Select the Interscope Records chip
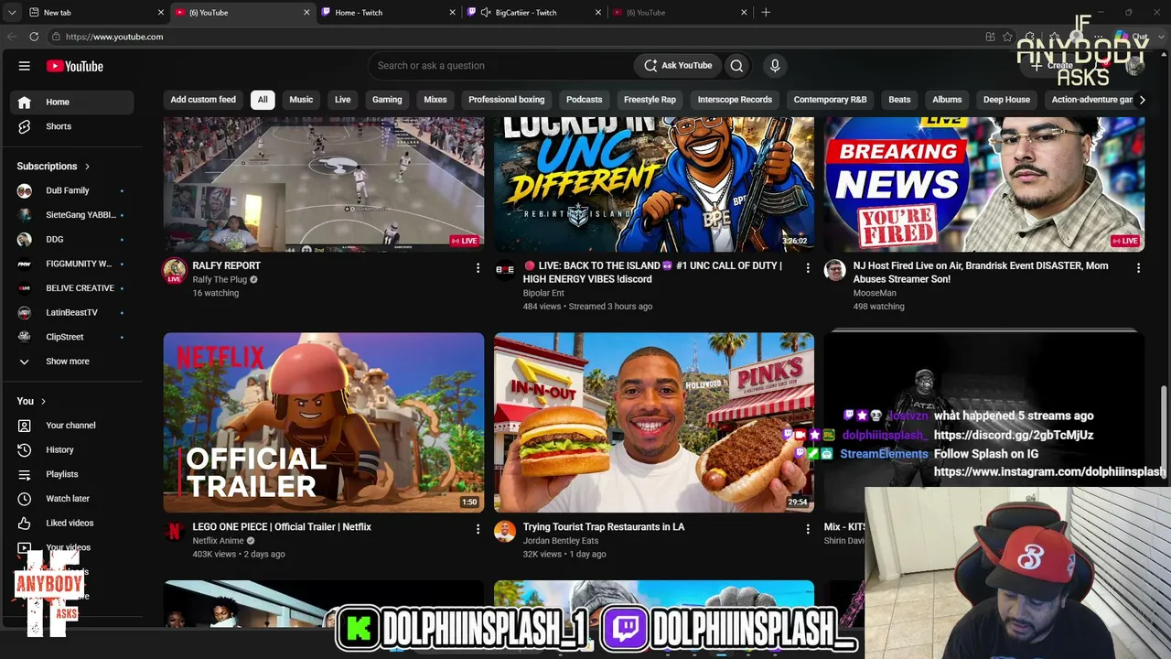Screen dimensions: 1171x659 tap(735, 100)
